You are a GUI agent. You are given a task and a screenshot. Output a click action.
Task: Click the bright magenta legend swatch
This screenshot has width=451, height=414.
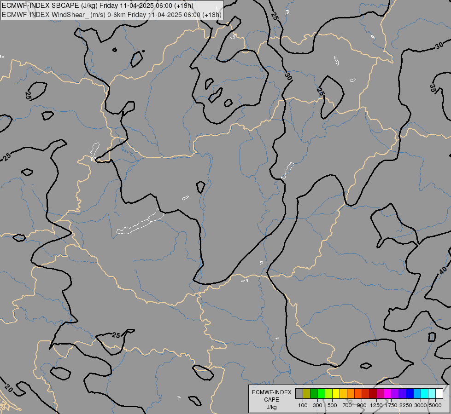tap(388, 393)
